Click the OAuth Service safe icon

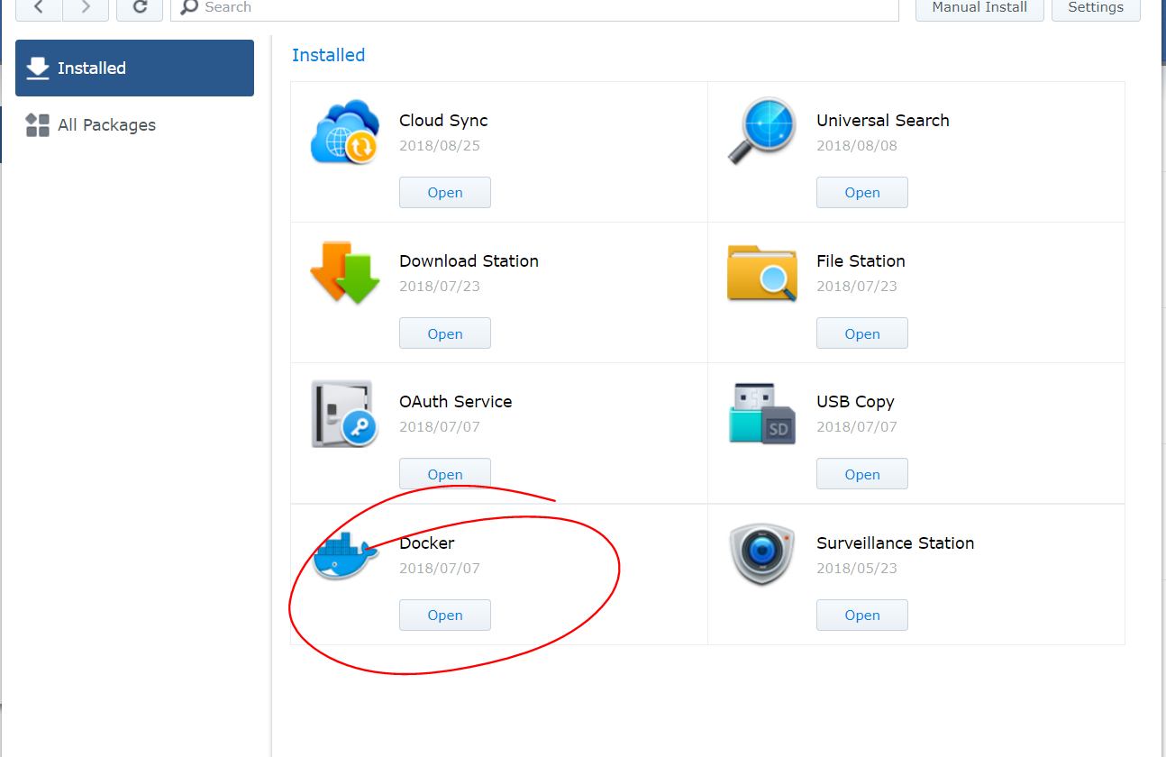point(344,414)
